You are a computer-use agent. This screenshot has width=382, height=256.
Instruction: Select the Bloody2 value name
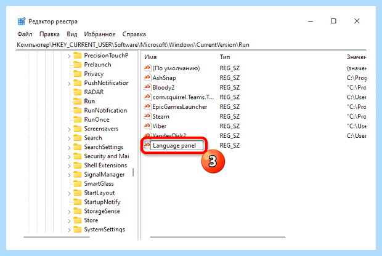tap(163, 87)
